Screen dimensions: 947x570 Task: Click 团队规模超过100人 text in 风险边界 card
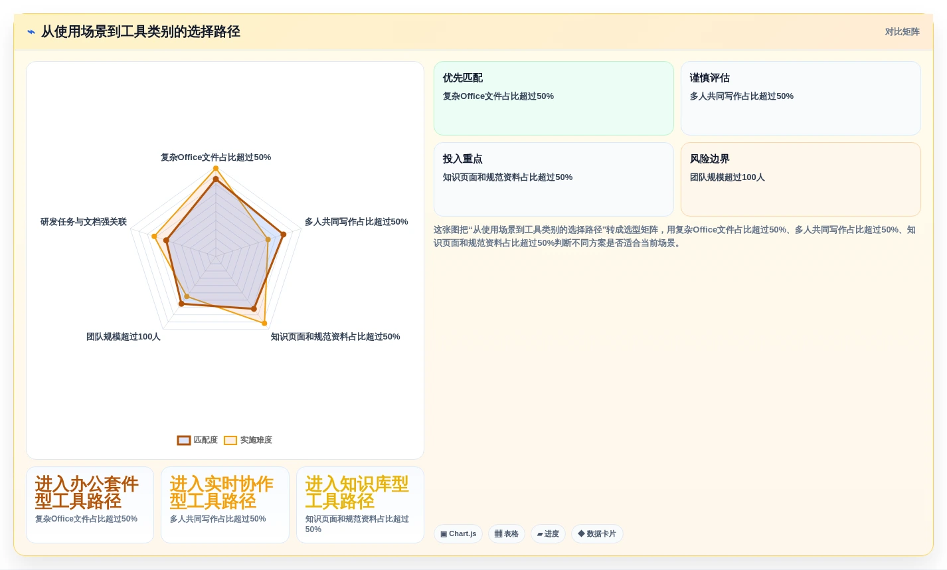pos(727,177)
